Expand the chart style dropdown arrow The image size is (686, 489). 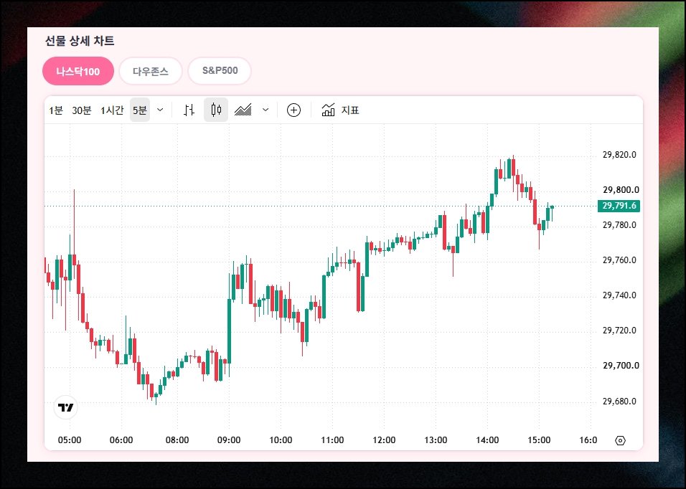click(266, 110)
